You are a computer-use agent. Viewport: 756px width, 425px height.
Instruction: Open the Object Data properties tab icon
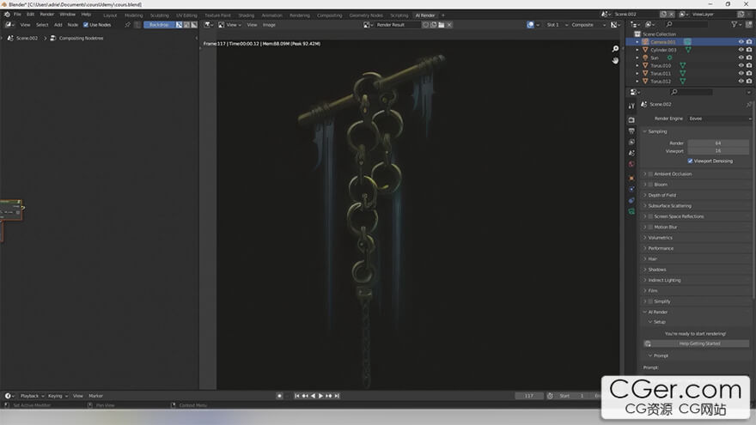point(631,211)
